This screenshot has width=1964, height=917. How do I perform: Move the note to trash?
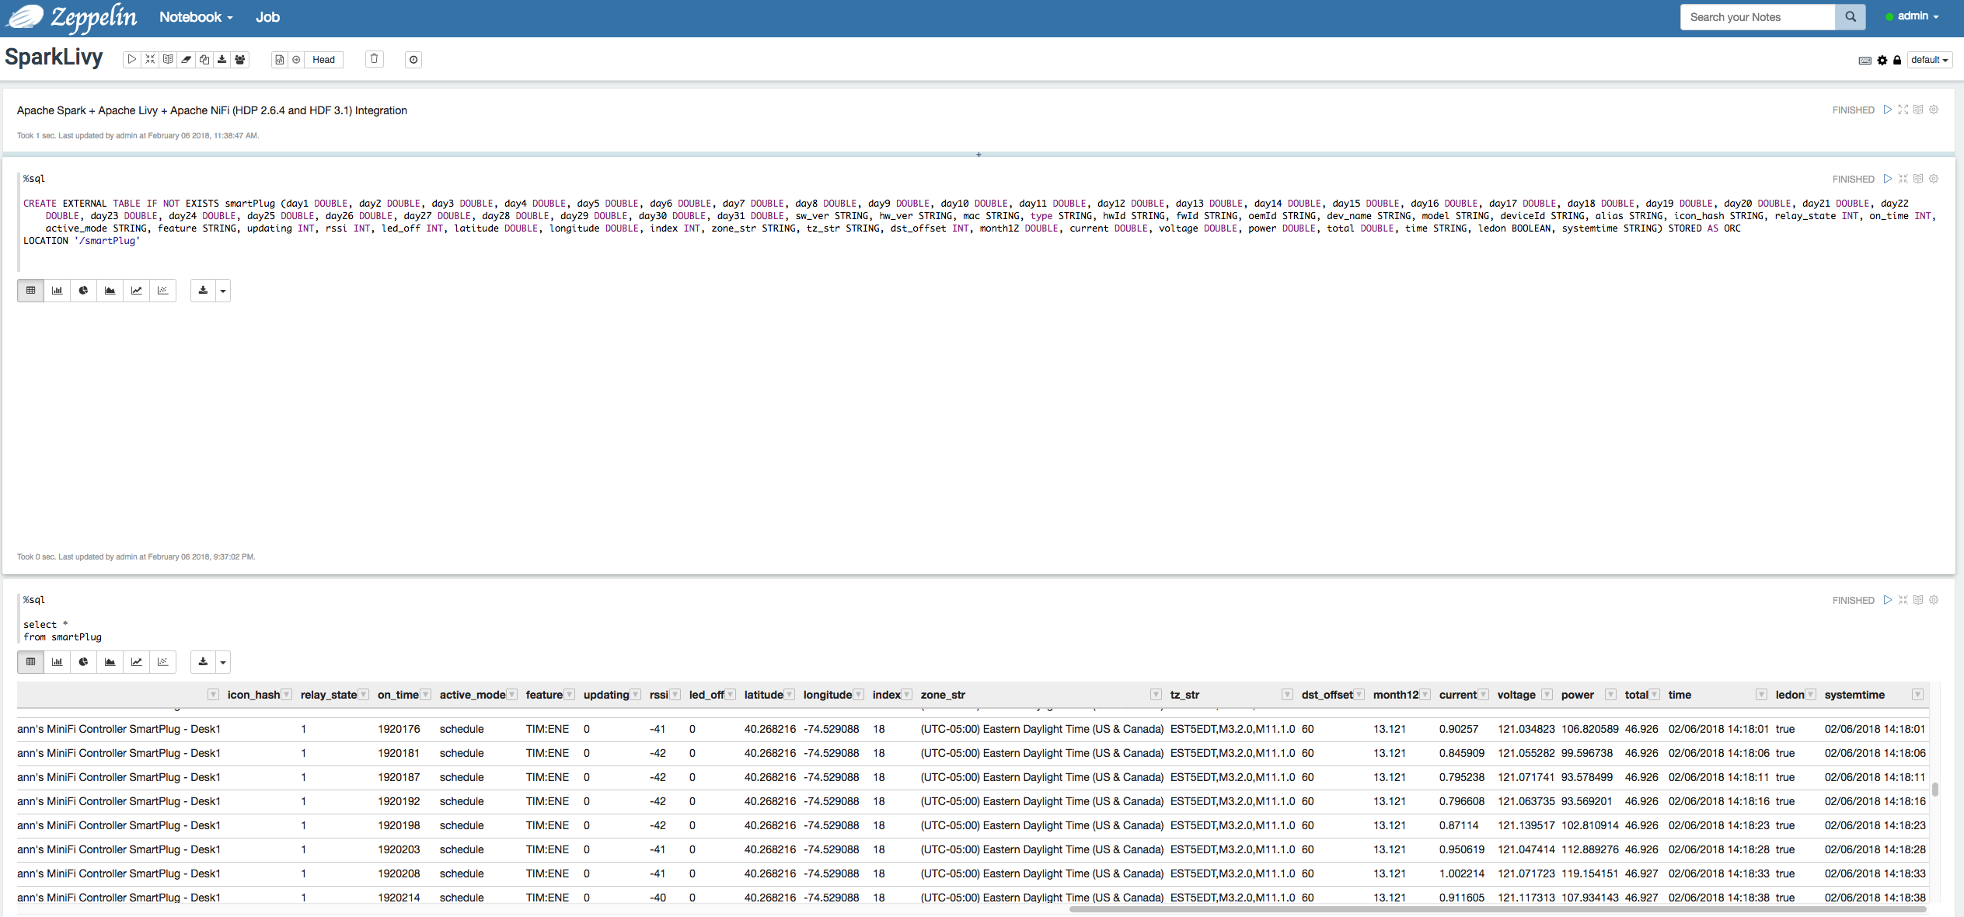tap(375, 59)
